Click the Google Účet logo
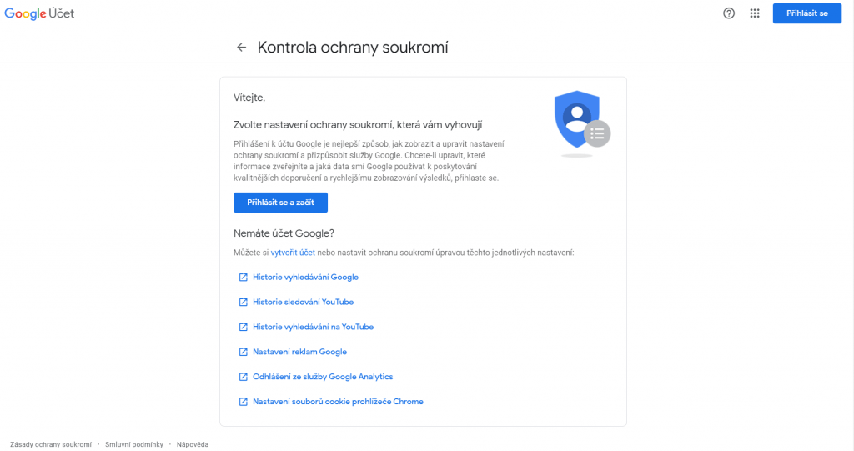Image resolution: width=854 pixels, height=451 pixels. [39, 13]
